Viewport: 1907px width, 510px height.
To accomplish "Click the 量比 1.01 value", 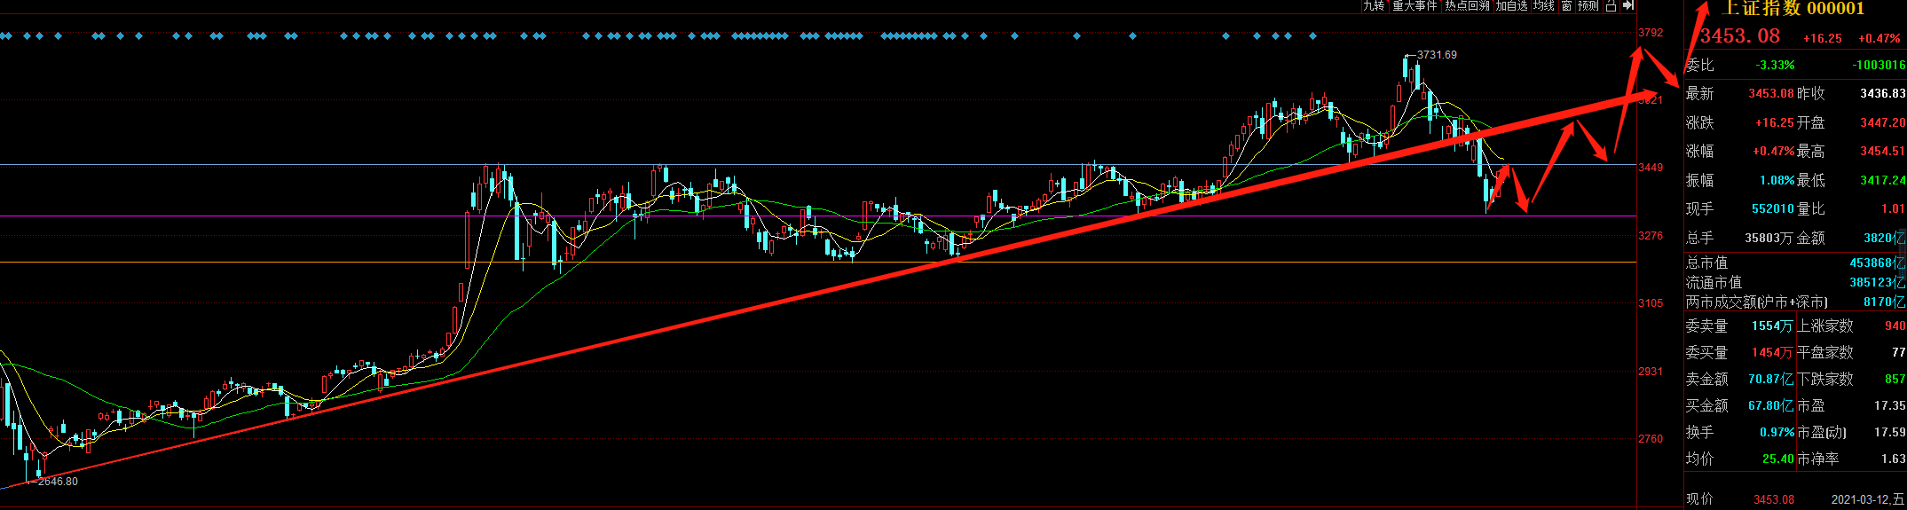I will 1893,208.
